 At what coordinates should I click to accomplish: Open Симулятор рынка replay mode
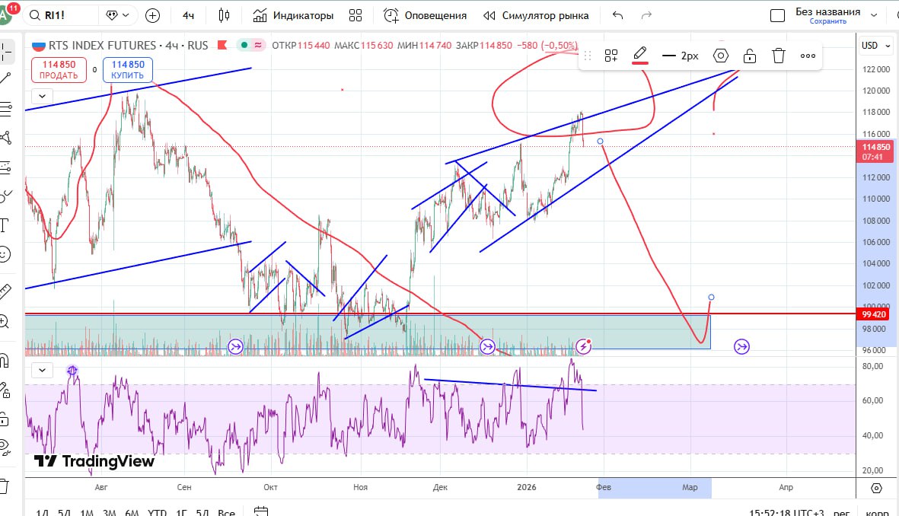(x=535, y=15)
